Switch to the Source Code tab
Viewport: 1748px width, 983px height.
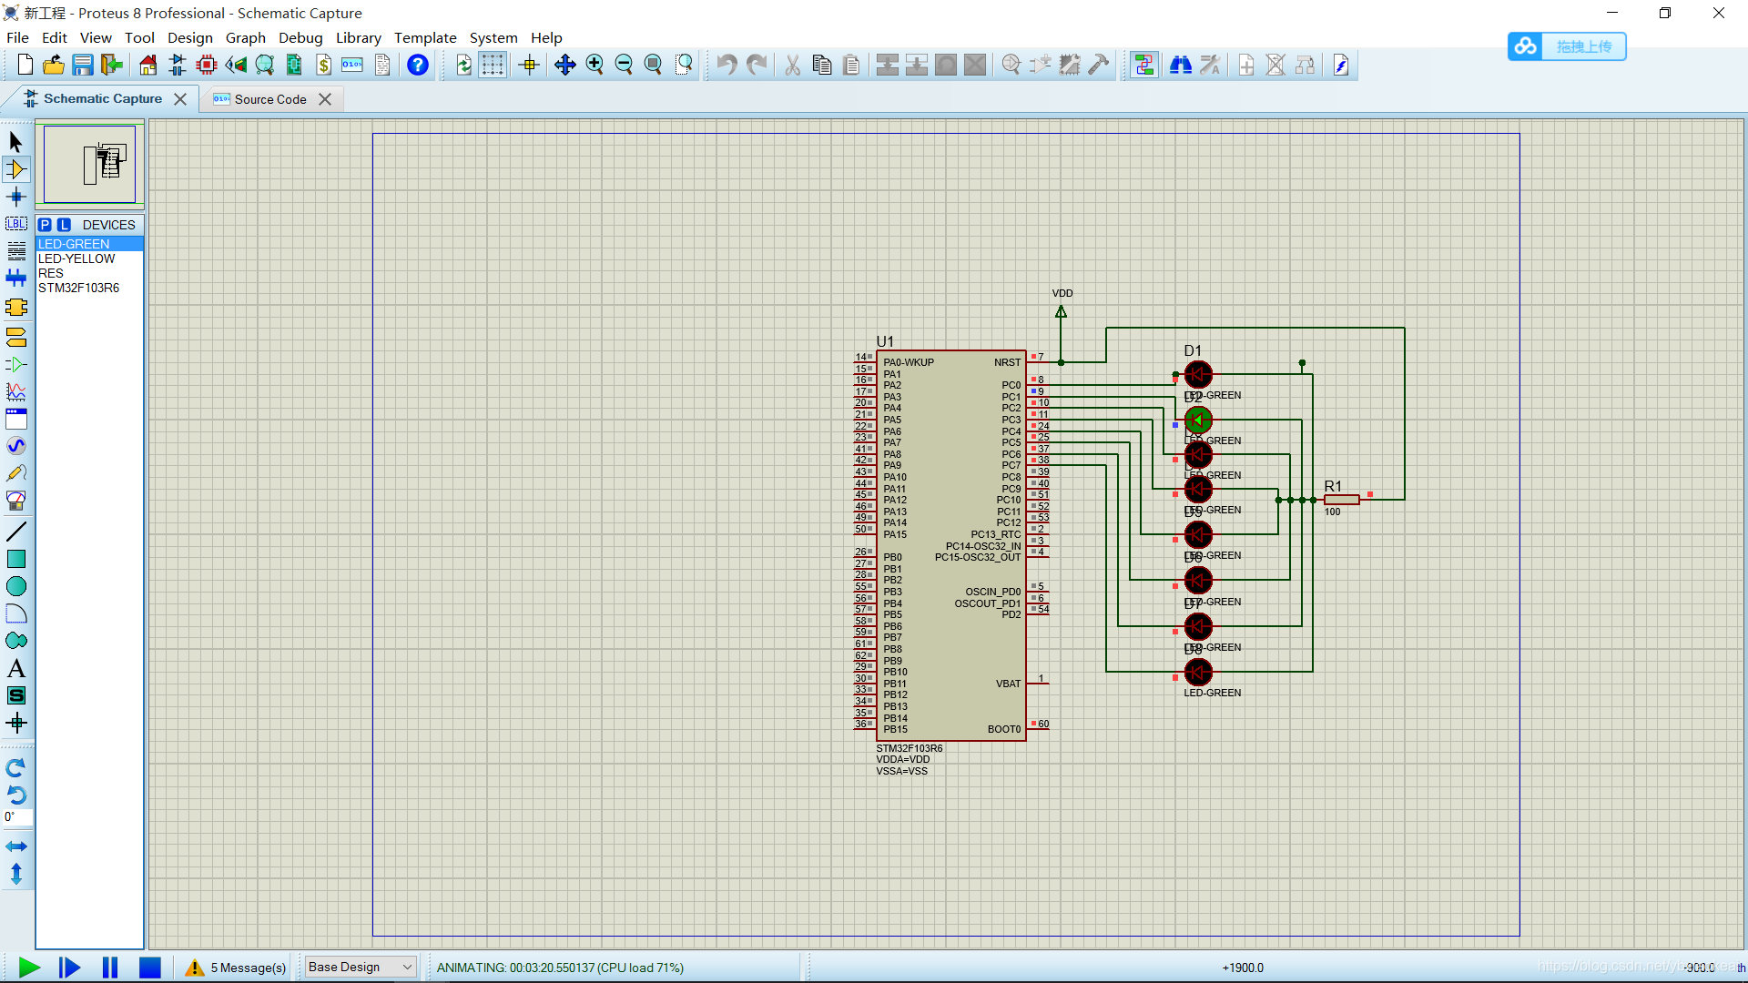(x=270, y=99)
